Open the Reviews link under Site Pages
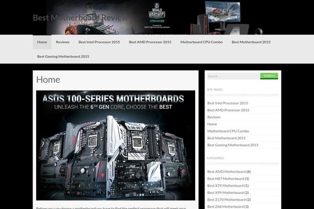This screenshot has width=314, height=209. (x=214, y=117)
